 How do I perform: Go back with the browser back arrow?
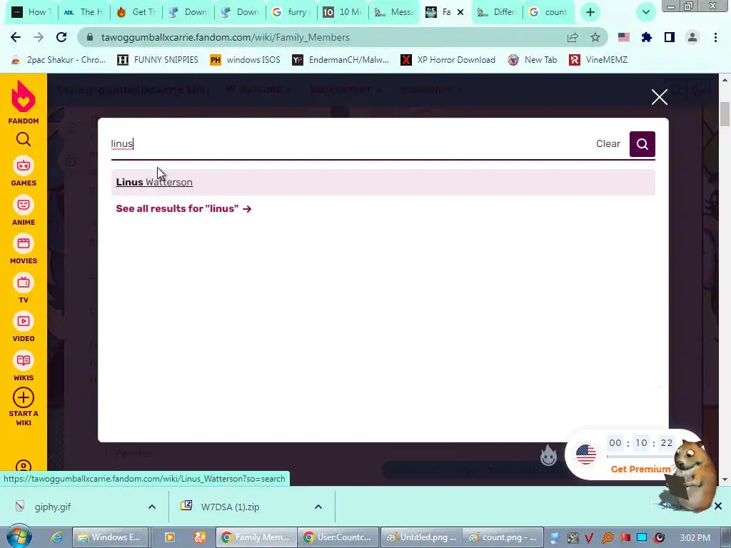click(x=16, y=37)
